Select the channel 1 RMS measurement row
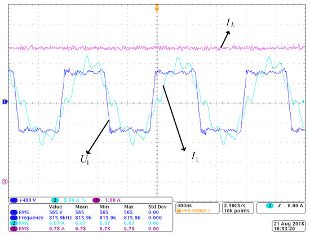Screen dimensions: 310x235 [x=90, y=212]
